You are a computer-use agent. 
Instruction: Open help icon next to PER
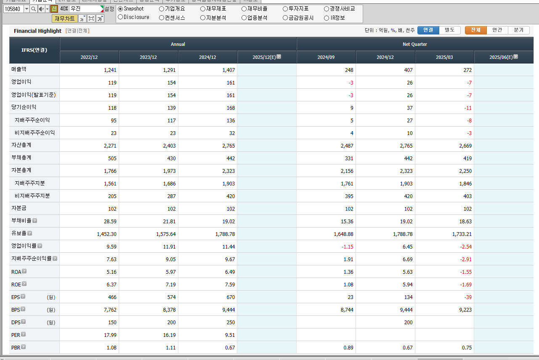pyautogui.click(x=24, y=334)
